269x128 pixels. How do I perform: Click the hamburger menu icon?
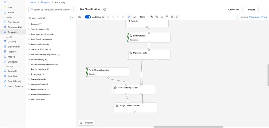[5, 2]
